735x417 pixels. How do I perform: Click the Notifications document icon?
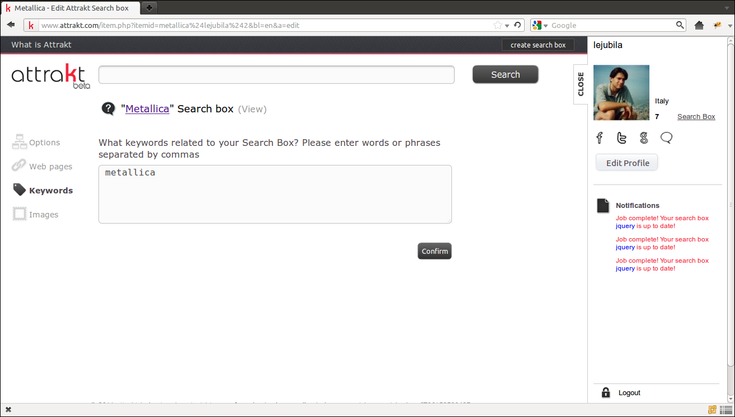pyautogui.click(x=603, y=206)
